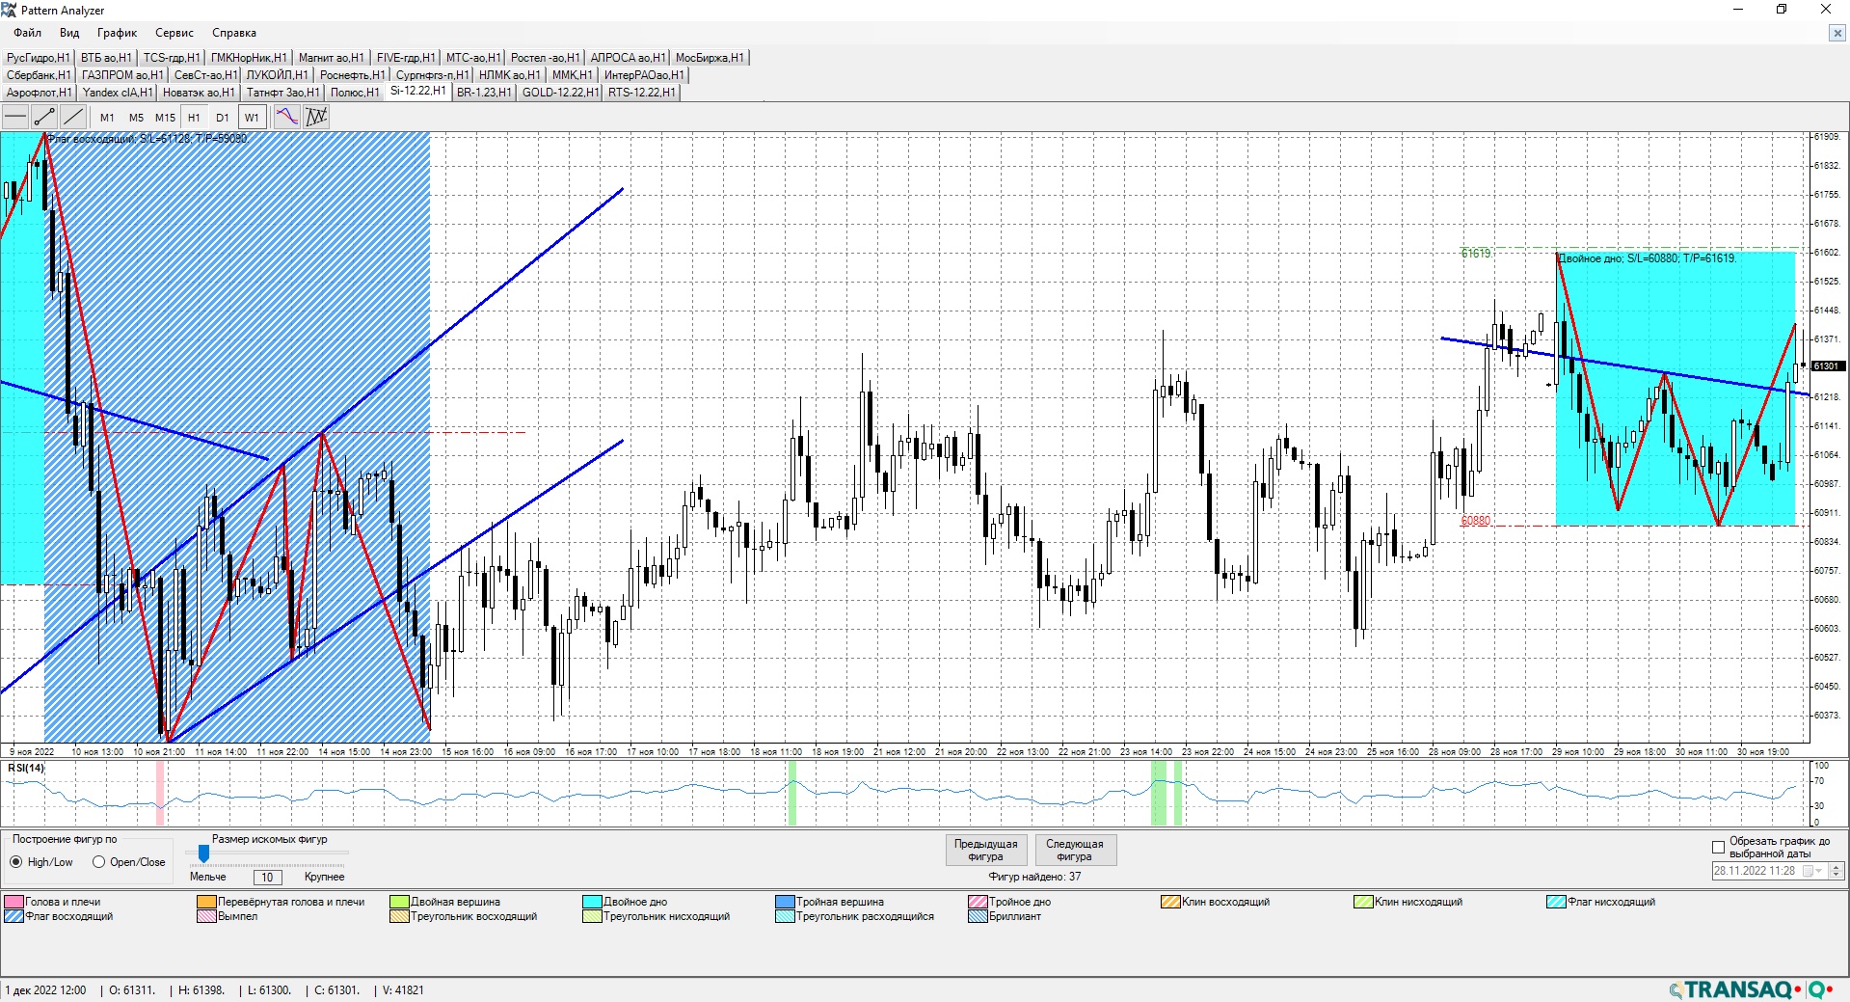Click the Предыдущая фигура button
This screenshot has height=1002, width=1850.
coord(986,850)
